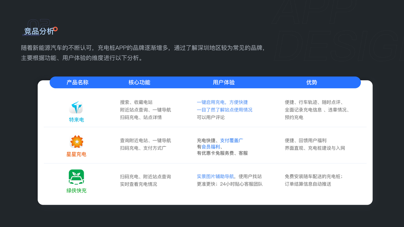Click the text 订单结算信息自动推送
This screenshot has width=404, height=227.
pos(308,184)
